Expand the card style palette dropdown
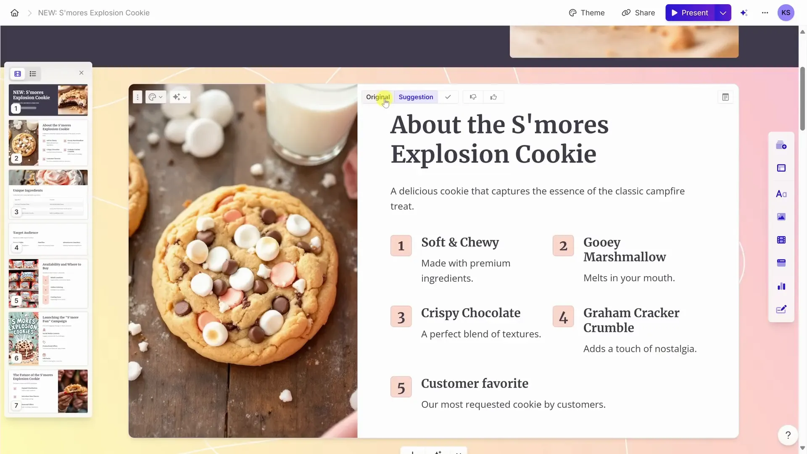Image resolution: width=807 pixels, height=454 pixels. [x=156, y=97]
